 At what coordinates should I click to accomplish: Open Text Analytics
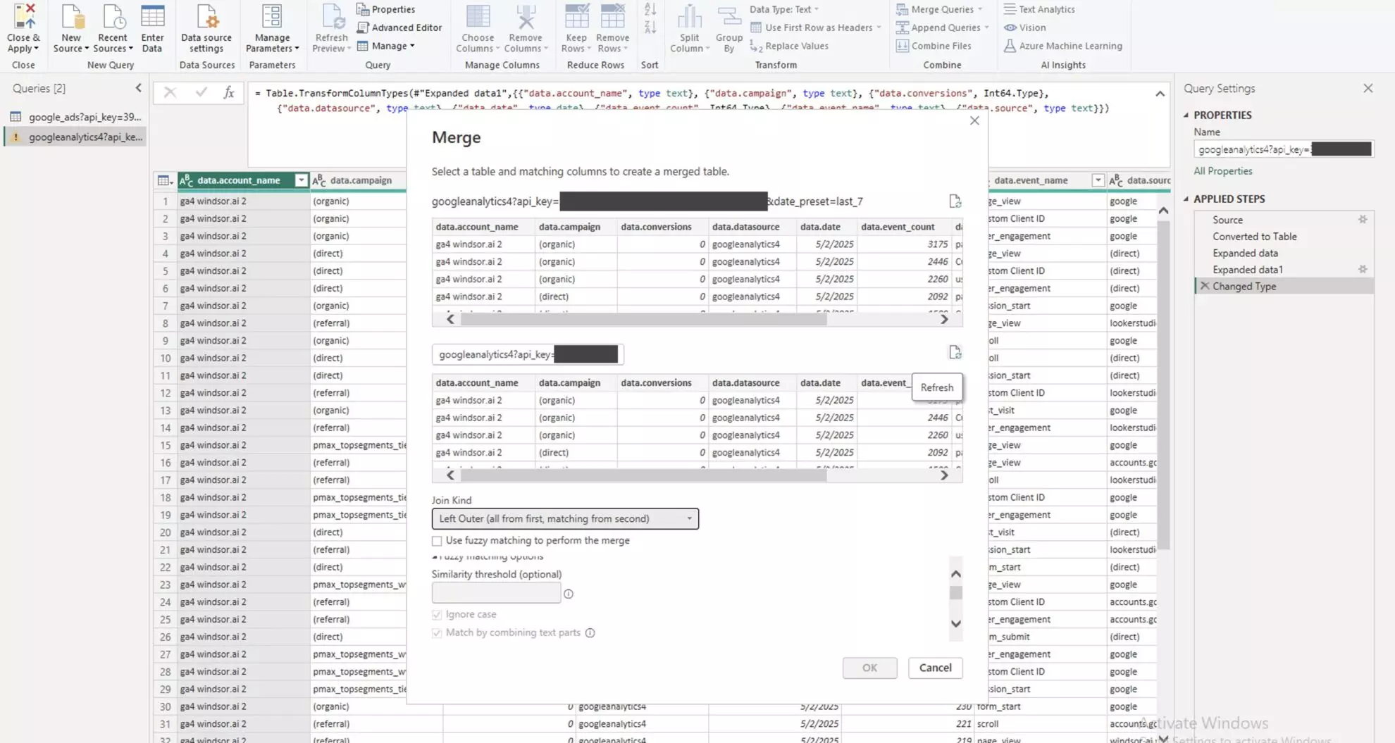(x=1039, y=9)
